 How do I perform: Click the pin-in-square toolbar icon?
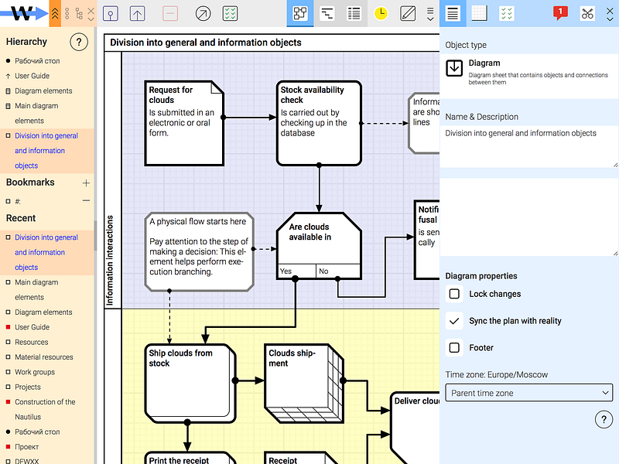coord(111,14)
